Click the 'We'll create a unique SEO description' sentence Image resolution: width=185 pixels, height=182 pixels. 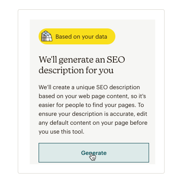tap(89, 87)
